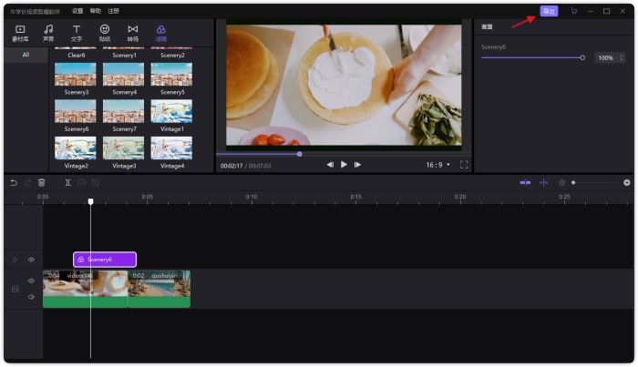638x367 pixels.
Task: Toggle the purple clip snapping icon
Action: [x=525, y=183]
